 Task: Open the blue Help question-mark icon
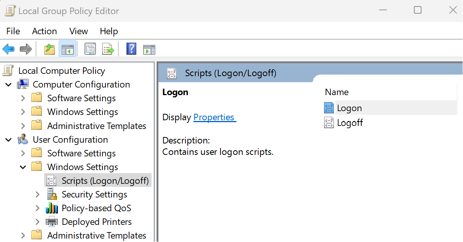pyautogui.click(x=131, y=49)
